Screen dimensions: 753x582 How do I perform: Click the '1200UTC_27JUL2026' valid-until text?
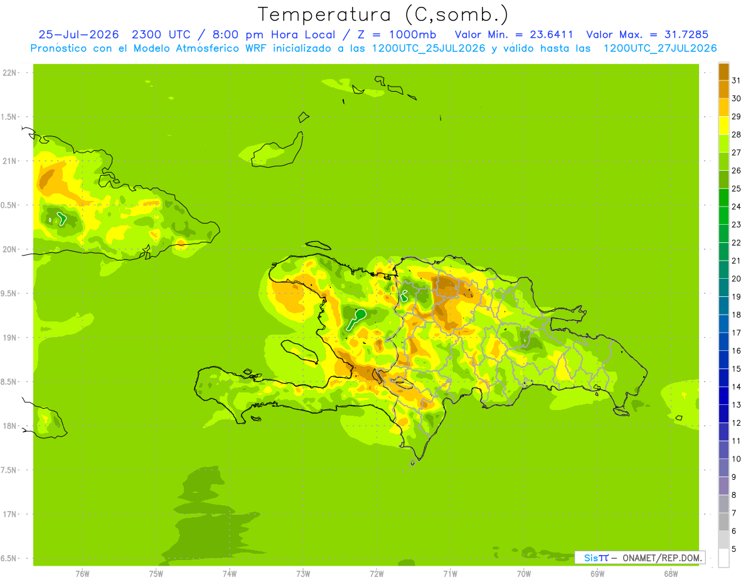click(x=660, y=48)
